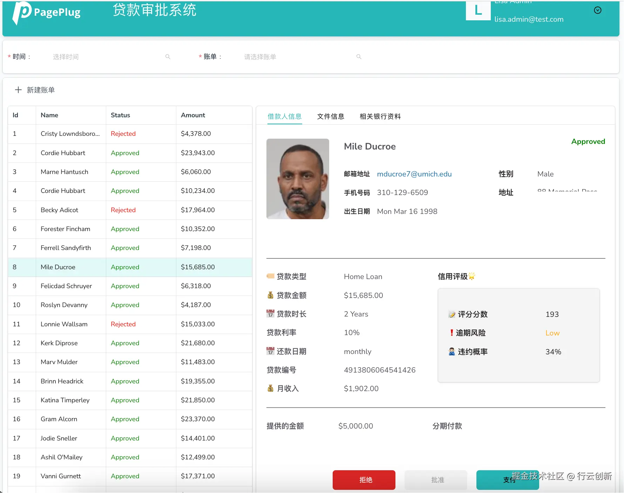Viewport: 624px width, 493px height.
Task: Click the plus icon beside 新建账单
Action: (18, 90)
